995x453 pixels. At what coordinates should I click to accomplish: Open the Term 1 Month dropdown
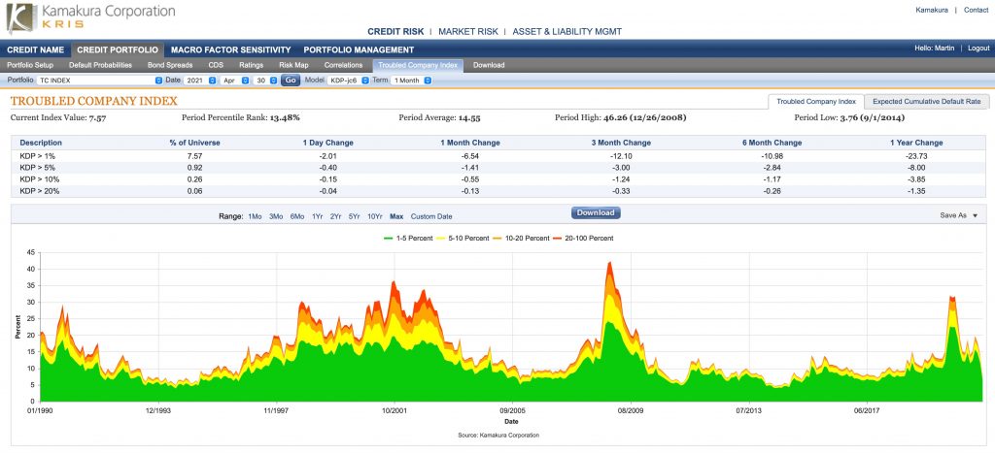[411, 81]
